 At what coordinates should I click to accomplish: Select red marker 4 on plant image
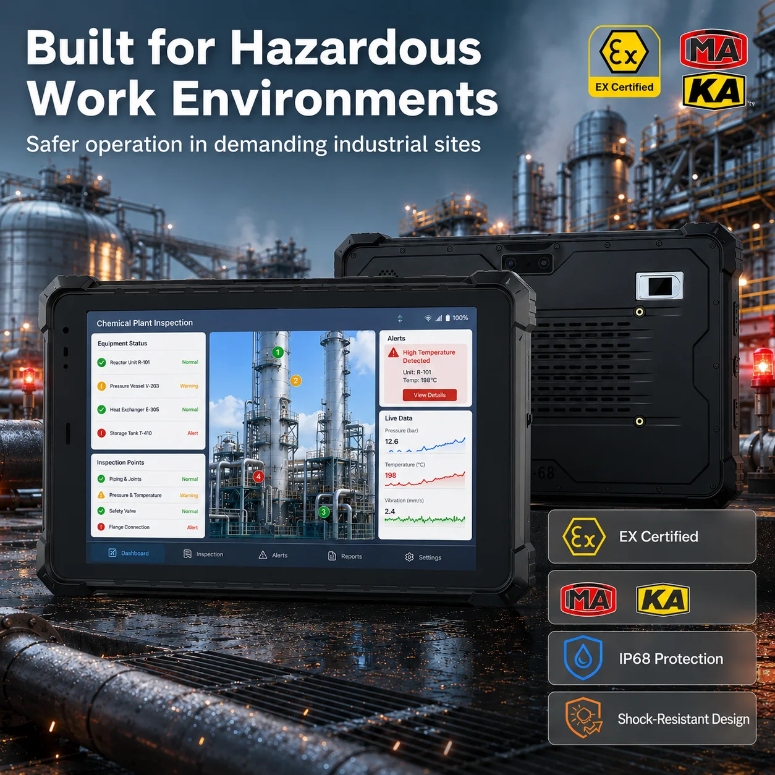coord(258,476)
